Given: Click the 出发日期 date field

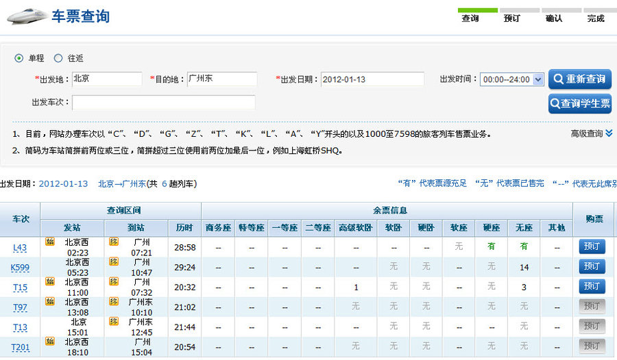Looking at the screenshot, I should 372,79.
